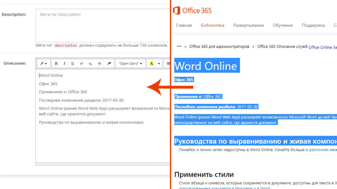Open the "Open Sans" font dropdown
337x189 pixels.
tap(130, 63)
